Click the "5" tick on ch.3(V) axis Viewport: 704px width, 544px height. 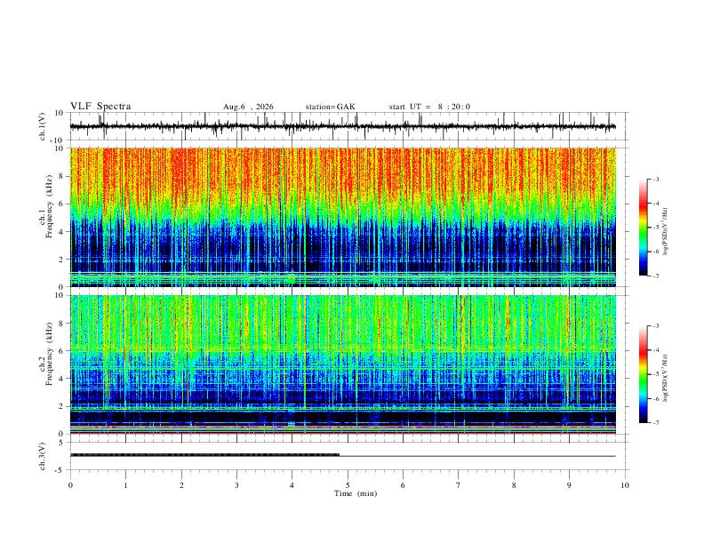tap(61, 443)
